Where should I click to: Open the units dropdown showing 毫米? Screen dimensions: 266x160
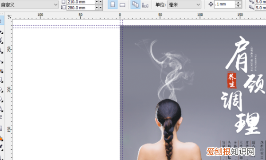coord(184,5)
